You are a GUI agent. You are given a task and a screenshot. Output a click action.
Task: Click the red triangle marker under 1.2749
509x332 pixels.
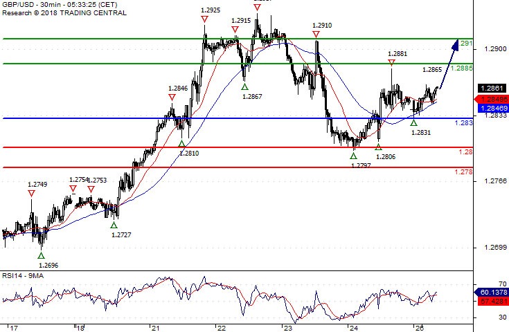coord(31,194)
